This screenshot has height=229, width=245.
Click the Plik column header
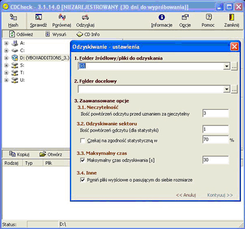click(x=57, y=163)
